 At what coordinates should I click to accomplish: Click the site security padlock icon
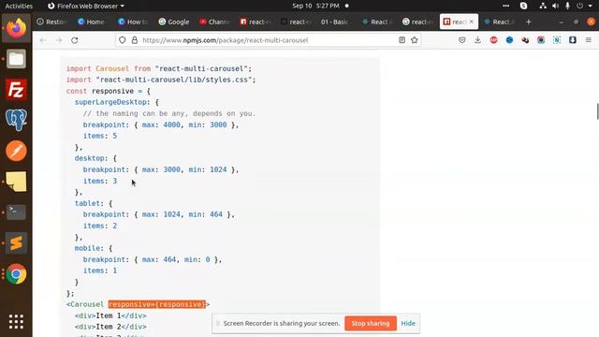[135, 40]
